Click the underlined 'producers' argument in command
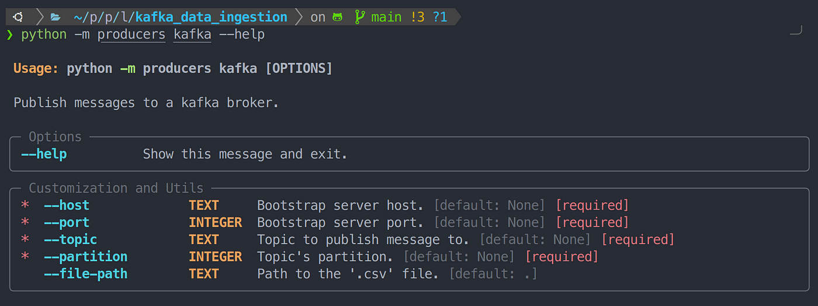Screen dimensions: 818x306 pos(131,34)
